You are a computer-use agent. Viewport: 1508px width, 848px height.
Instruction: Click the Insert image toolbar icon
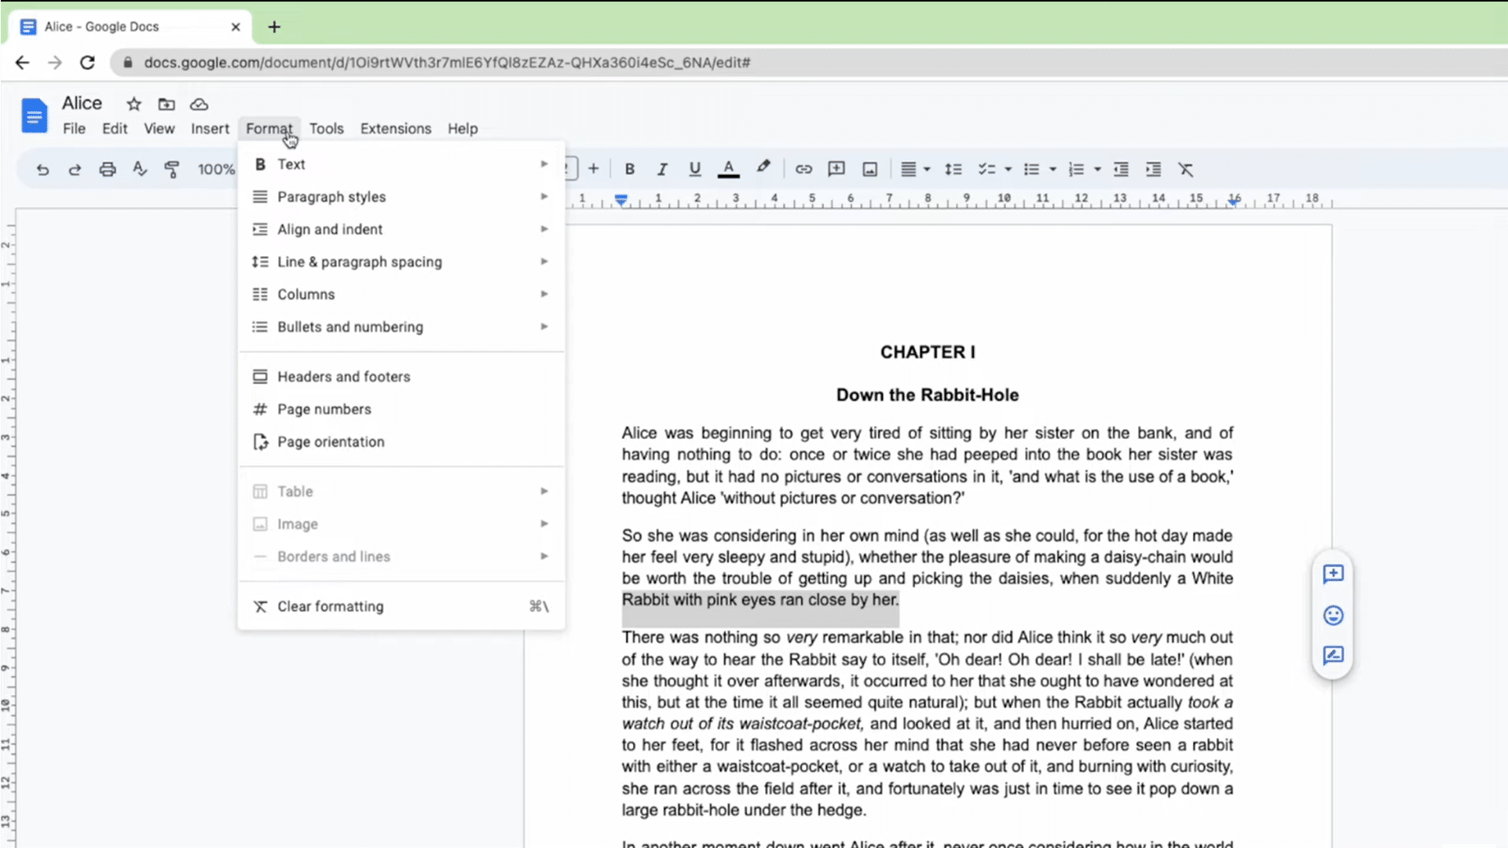pos(869,169)
